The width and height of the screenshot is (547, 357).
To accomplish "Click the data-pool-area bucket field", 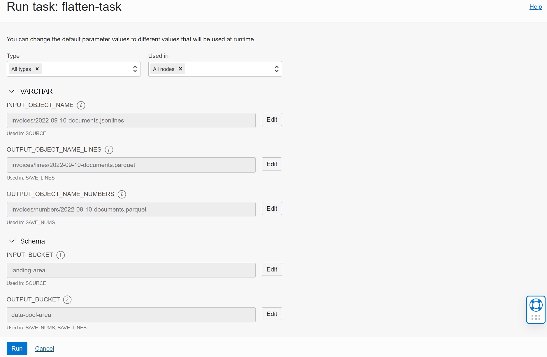I will pyautogui.click(x=131, y=315).
